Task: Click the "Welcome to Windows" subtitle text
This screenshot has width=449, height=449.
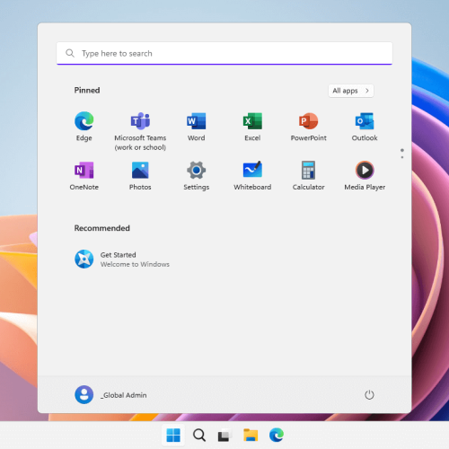Action: [x=135, y=264]
